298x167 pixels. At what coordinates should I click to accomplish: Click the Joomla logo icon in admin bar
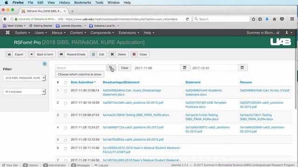click(7, 32)
